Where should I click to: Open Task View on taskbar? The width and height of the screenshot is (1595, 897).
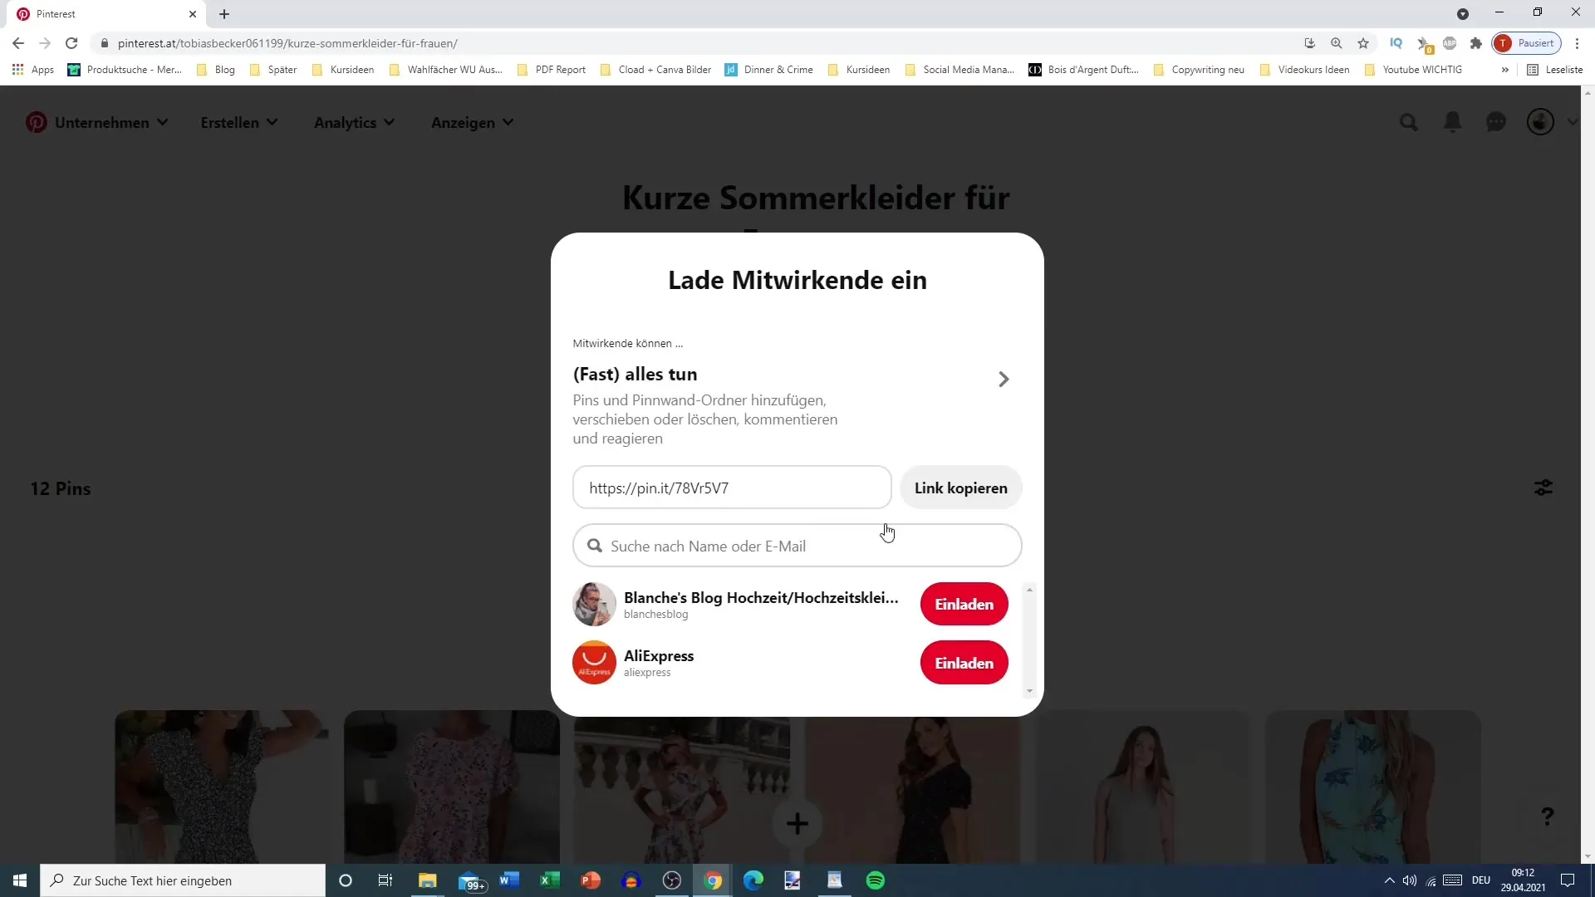[x=385, y=880]
